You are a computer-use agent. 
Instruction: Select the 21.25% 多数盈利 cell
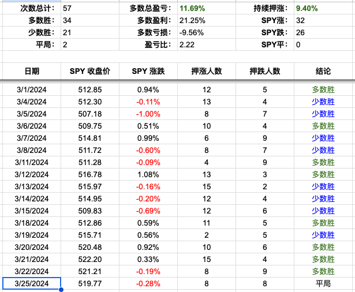pyautogui.click(x=207, y=20)
